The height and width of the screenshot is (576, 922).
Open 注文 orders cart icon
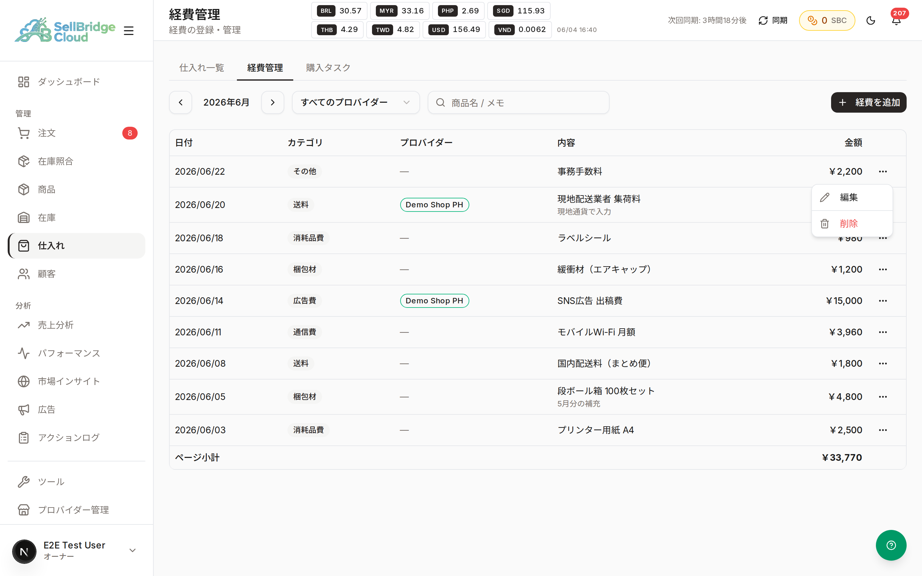point(24,133)
